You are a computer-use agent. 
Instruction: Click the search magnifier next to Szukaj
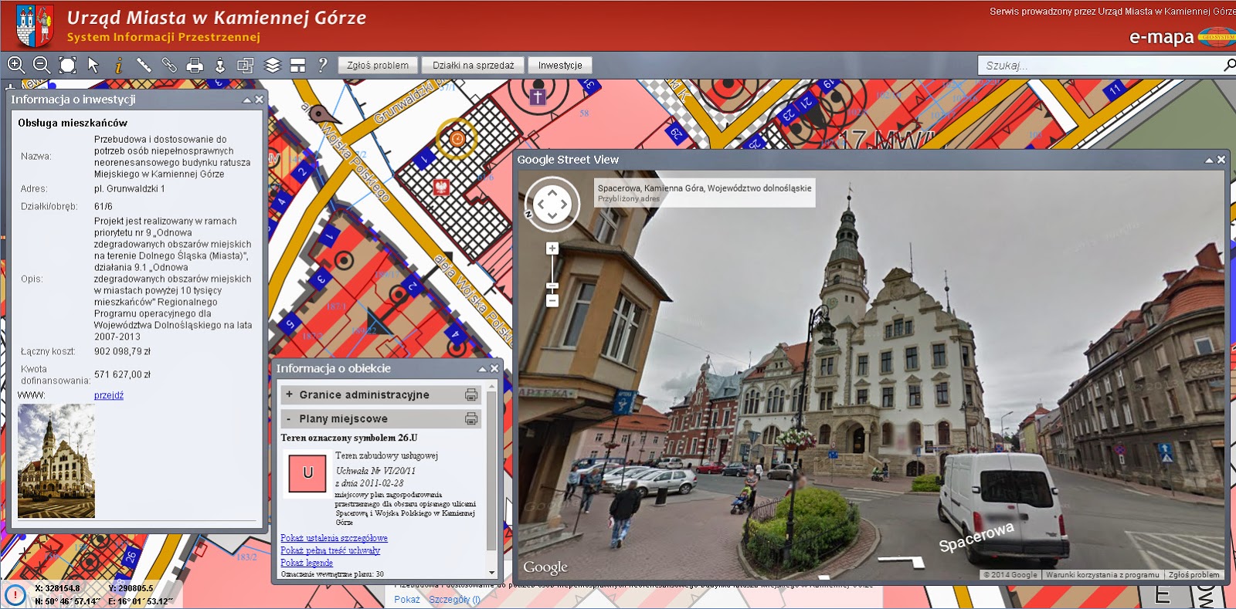click(x=1228, y=66)
